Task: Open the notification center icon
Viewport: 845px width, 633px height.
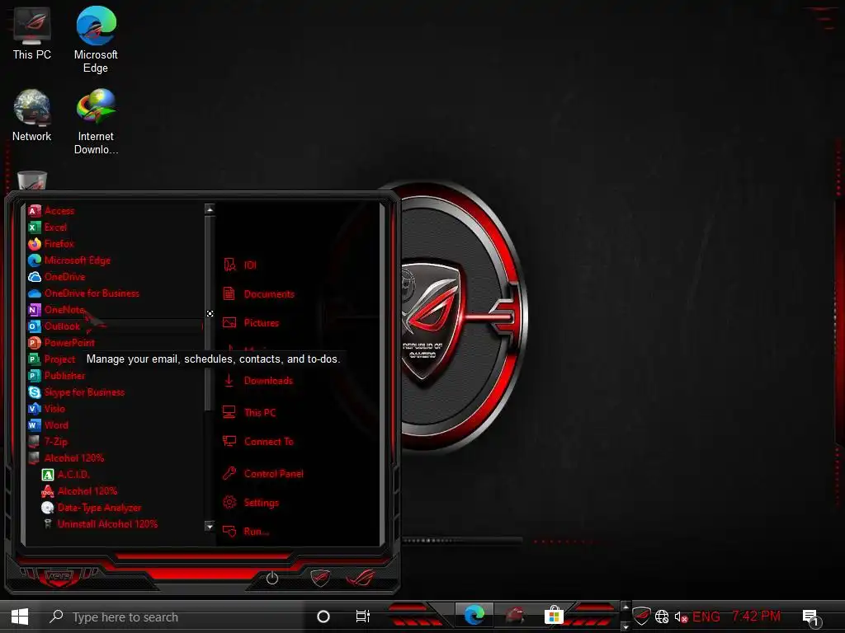Action: click(811, 617)
